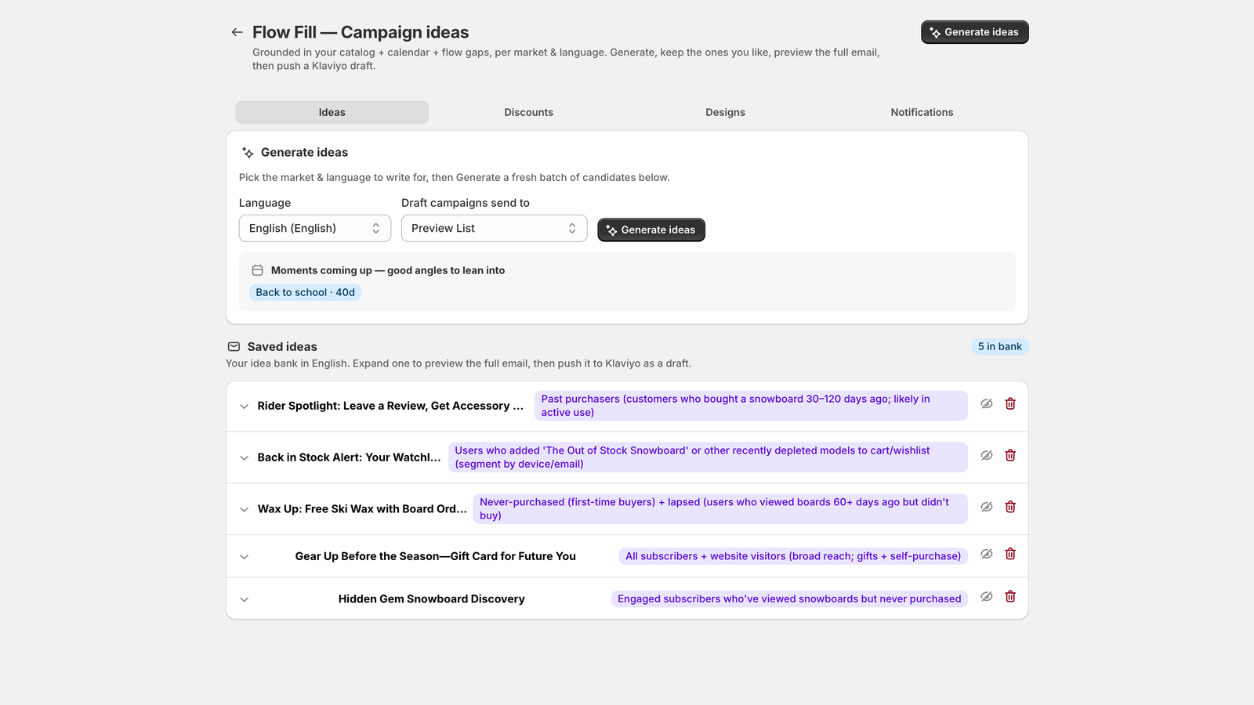Click Generate ideas next to Preview List
The image size is (1254, 705).
pyautogui.click(x=651, y=230)
